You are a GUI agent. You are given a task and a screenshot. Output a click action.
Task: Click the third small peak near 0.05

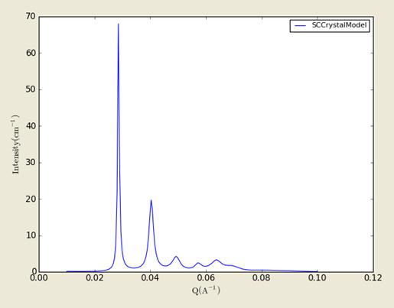[176, 257]
